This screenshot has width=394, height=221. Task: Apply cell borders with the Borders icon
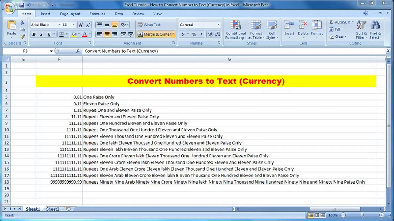click(62, 34)
